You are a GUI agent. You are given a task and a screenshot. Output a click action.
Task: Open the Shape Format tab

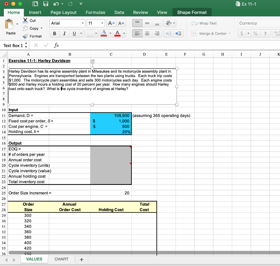point(191,12)
